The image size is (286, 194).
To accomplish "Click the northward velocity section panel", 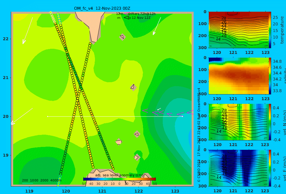I will (x=239, y=122).
